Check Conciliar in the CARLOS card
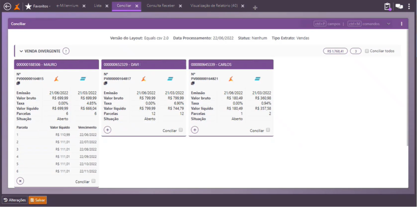417x207 pixels. click(x=268, y=130)
